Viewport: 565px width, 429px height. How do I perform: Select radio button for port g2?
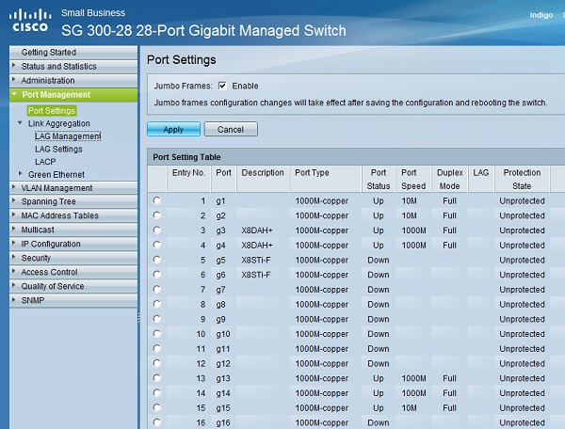click(156, 215)
